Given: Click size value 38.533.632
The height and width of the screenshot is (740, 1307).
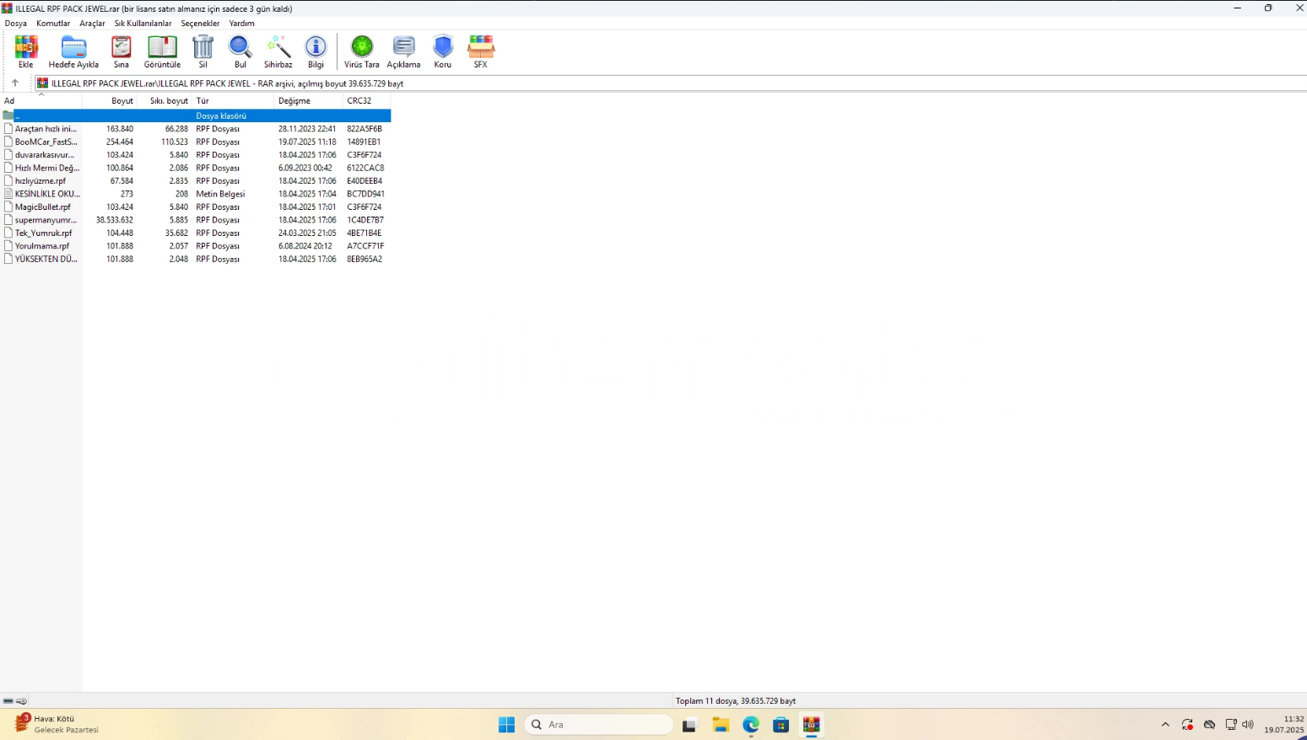Looking at the screenshot, I should coord(114,220).
